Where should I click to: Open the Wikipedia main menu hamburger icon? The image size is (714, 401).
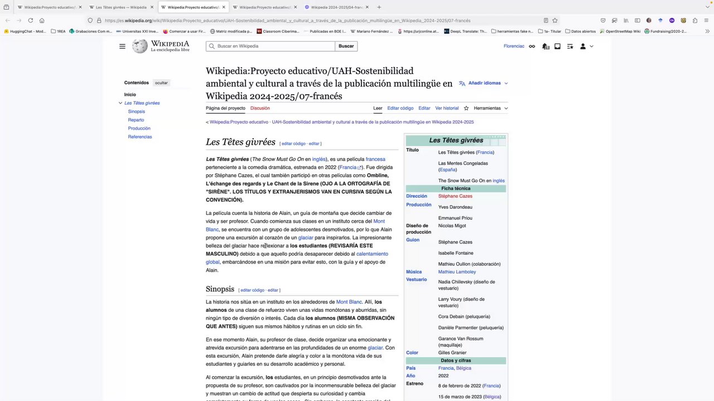click(x=122, y=46)
